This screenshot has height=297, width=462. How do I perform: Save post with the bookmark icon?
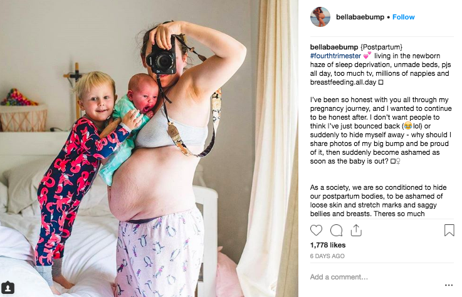[x=449, y=231]
